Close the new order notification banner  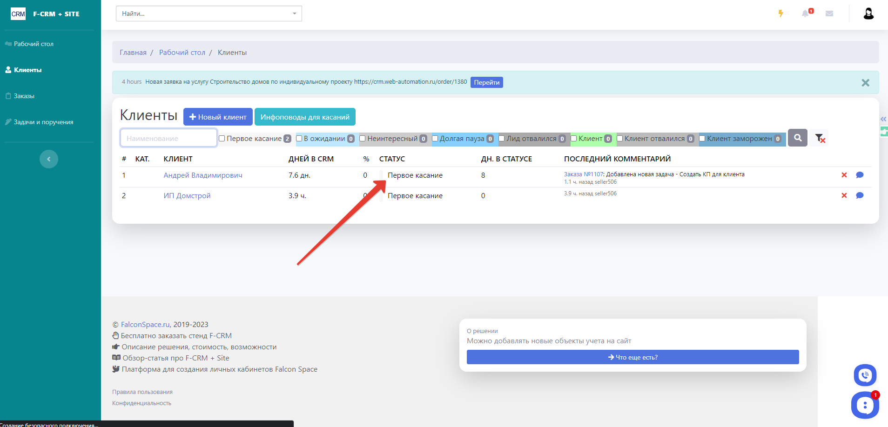click(x=865, y=83)
